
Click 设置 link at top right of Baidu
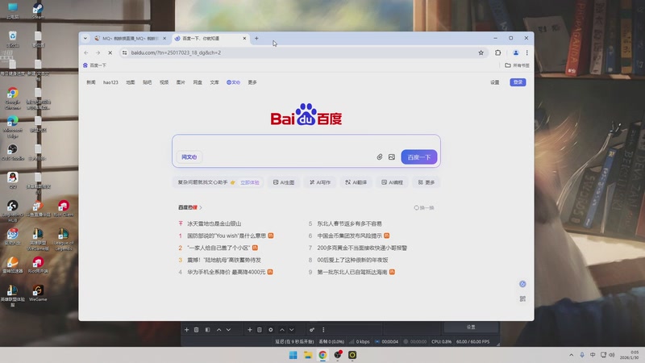pyautogui.click(x=494, y=82)
